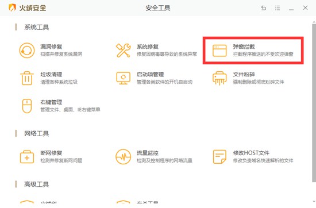
Task: Click description 管理各类软件的开机自启动
Action: tap(164, 82)
